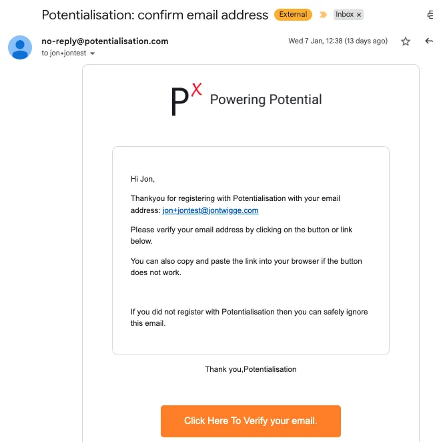Screen dimensions: 433x442
Task: Click the print icon at top right
Action: [x=429, y=15]
